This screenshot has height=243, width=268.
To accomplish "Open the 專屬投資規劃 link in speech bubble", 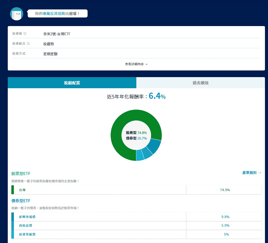I will point(54,14).
